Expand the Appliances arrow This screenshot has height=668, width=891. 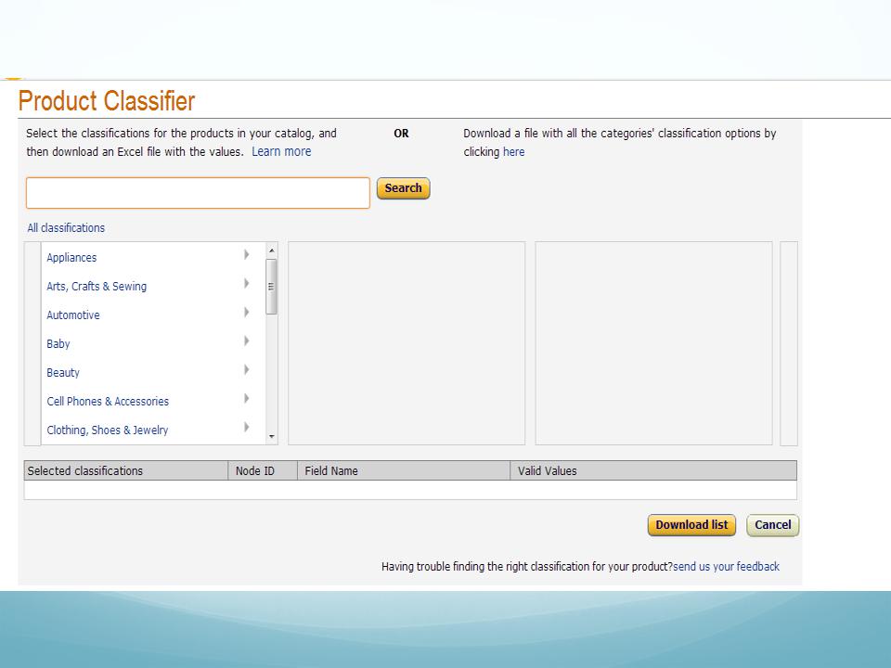tap(247, 254)
